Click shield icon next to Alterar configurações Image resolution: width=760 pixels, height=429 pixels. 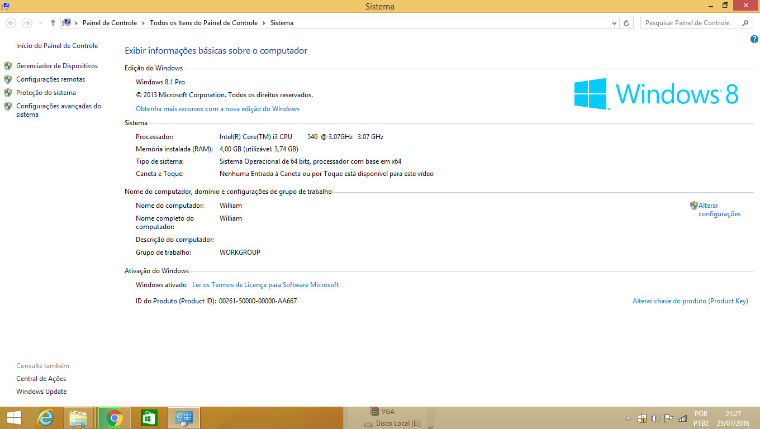(x=693, y=206)
